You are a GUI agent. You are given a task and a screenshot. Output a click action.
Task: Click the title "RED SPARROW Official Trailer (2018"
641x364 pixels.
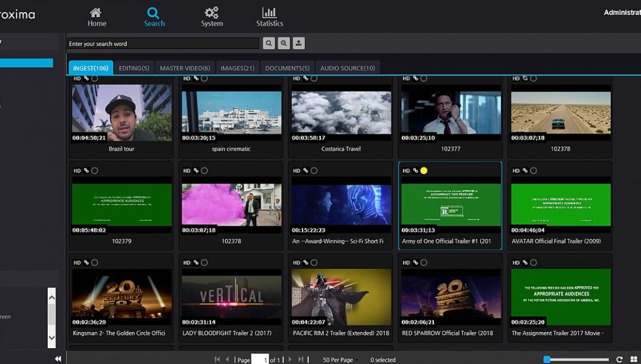tap(448, 333)
